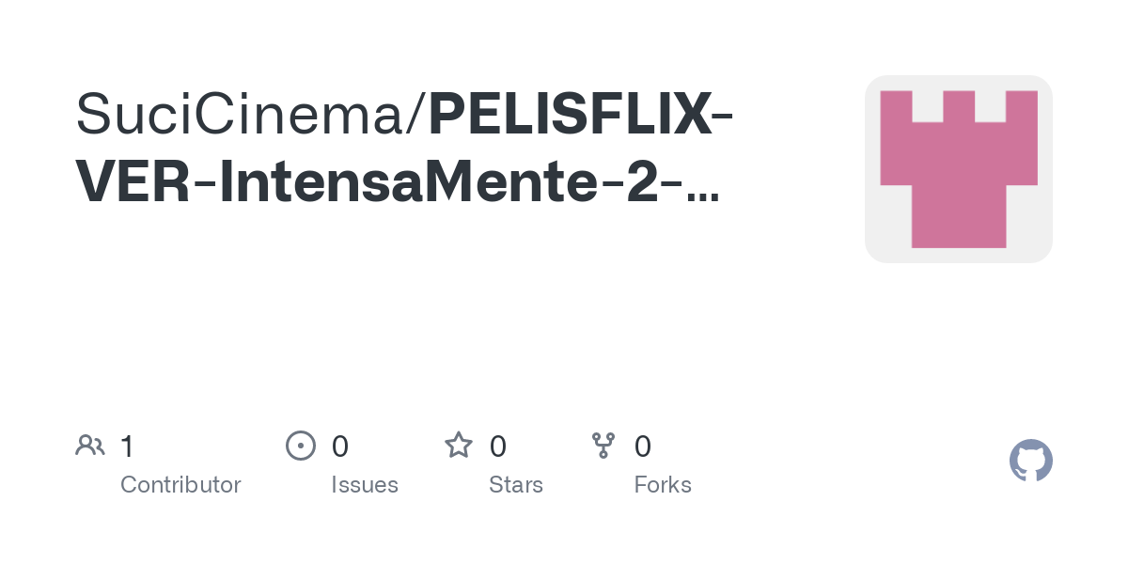The width and height of the screenshot is (1128, 564).
Task: Click the Issues label
Action: coord(365,485)
